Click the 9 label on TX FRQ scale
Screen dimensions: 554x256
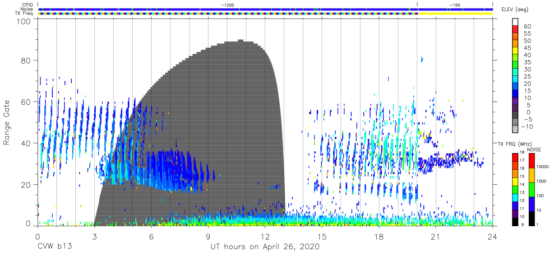(x=523, y=224)
